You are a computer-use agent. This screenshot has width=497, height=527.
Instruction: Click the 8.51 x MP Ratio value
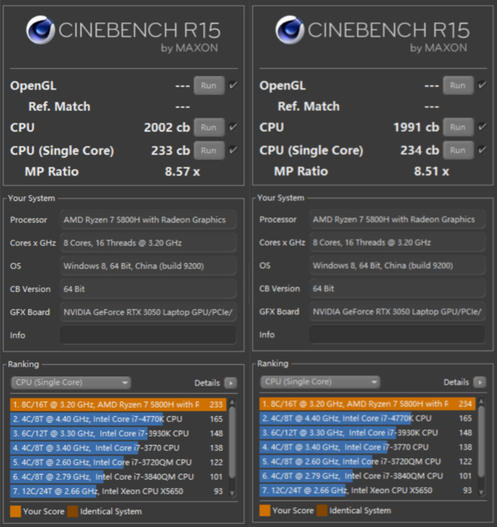pyautogui.click(x=432, y=171)
